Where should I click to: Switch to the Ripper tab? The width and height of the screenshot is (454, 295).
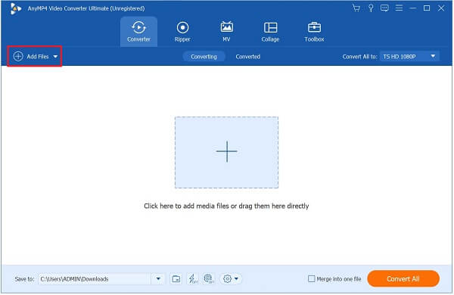[x=182, y=31]
